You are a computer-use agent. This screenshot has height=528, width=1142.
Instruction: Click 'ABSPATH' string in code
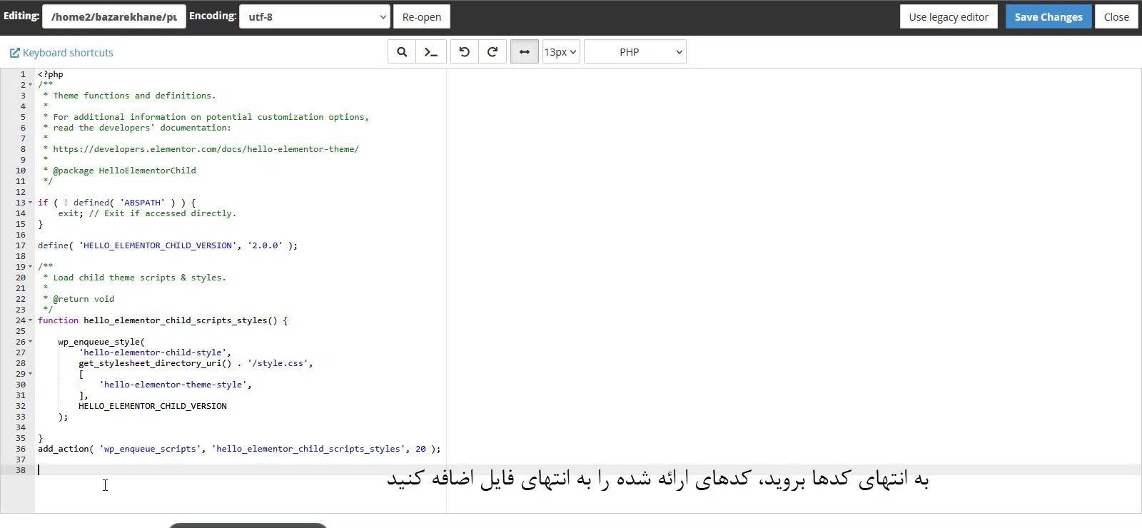[142, 203]
